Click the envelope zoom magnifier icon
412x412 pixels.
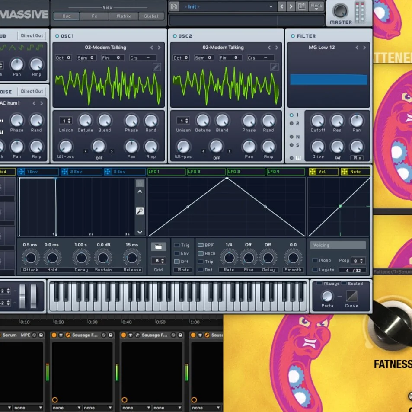click(140, 211)
